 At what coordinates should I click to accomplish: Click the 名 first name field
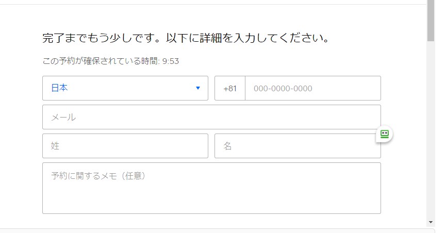pos(298,146)
